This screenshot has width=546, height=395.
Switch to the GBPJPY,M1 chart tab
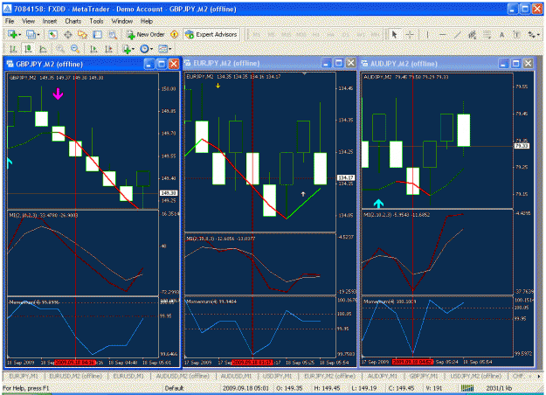424,376
